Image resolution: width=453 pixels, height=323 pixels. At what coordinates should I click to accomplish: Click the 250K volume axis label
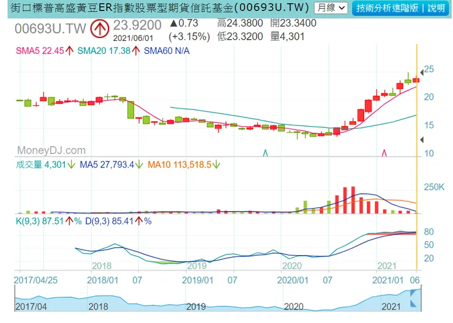pyautogui.click(x=434, y=187)
